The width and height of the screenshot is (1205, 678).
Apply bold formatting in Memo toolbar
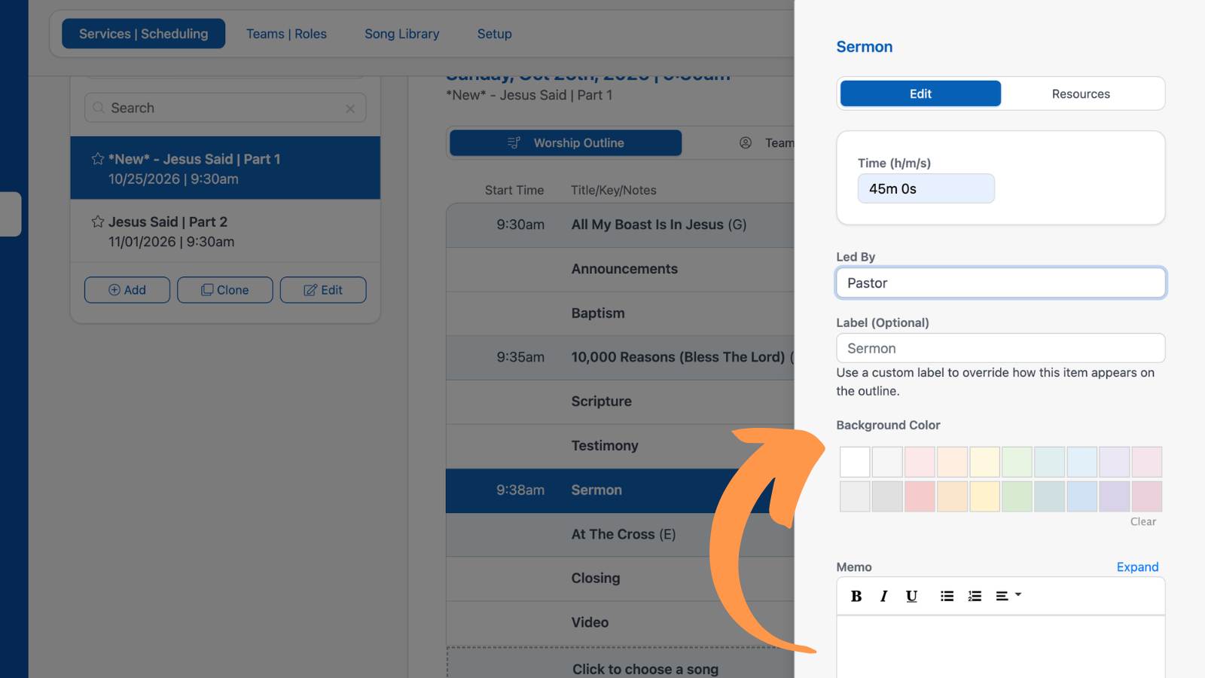click(856, 596)
